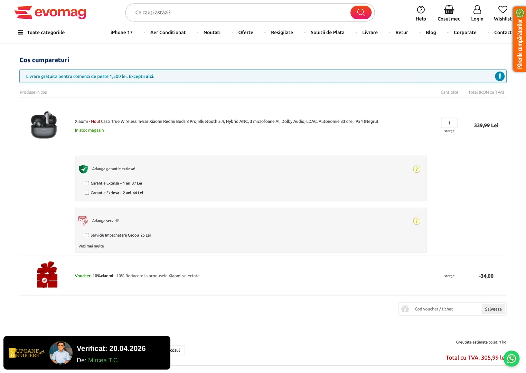Tick Serviciu Impachetare Cadou checkbox
This screenshot has width=526, height=373.
point(87,235)
